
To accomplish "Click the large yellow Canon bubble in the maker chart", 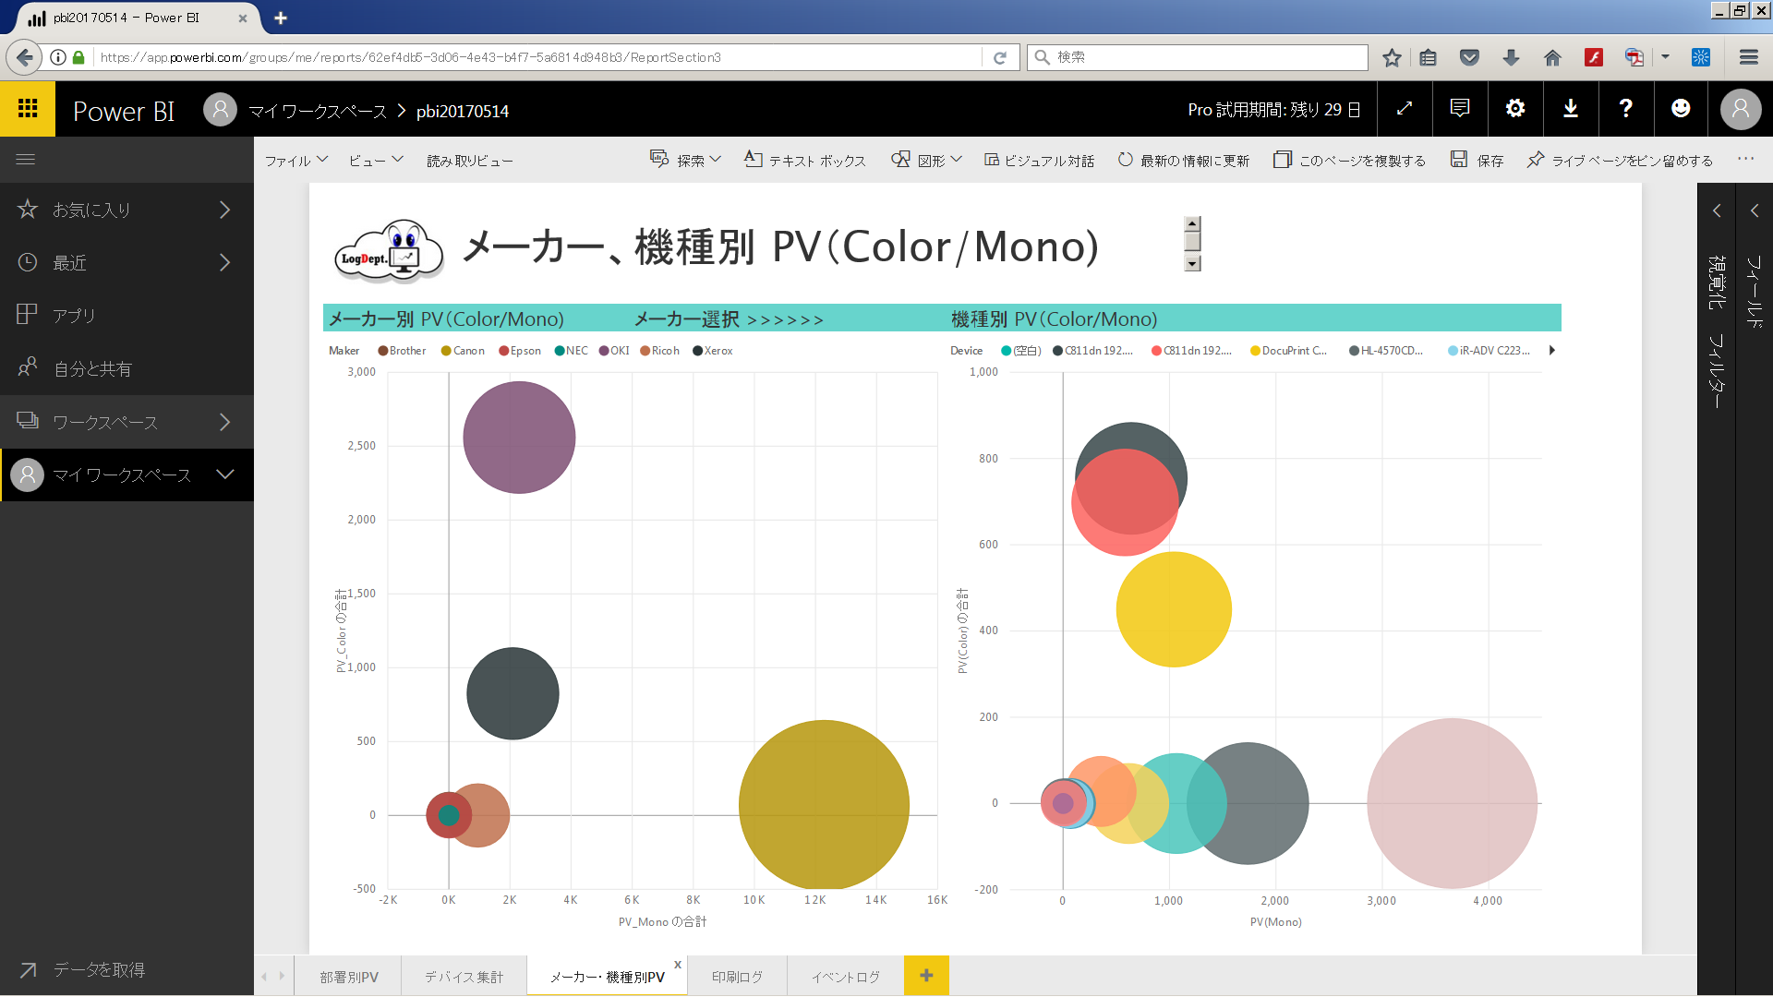I will (824, 805).
